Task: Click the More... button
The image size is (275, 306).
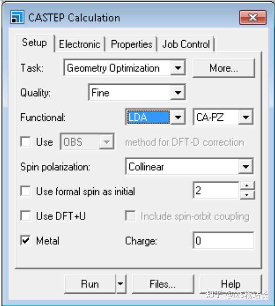Action: [224, 69]
